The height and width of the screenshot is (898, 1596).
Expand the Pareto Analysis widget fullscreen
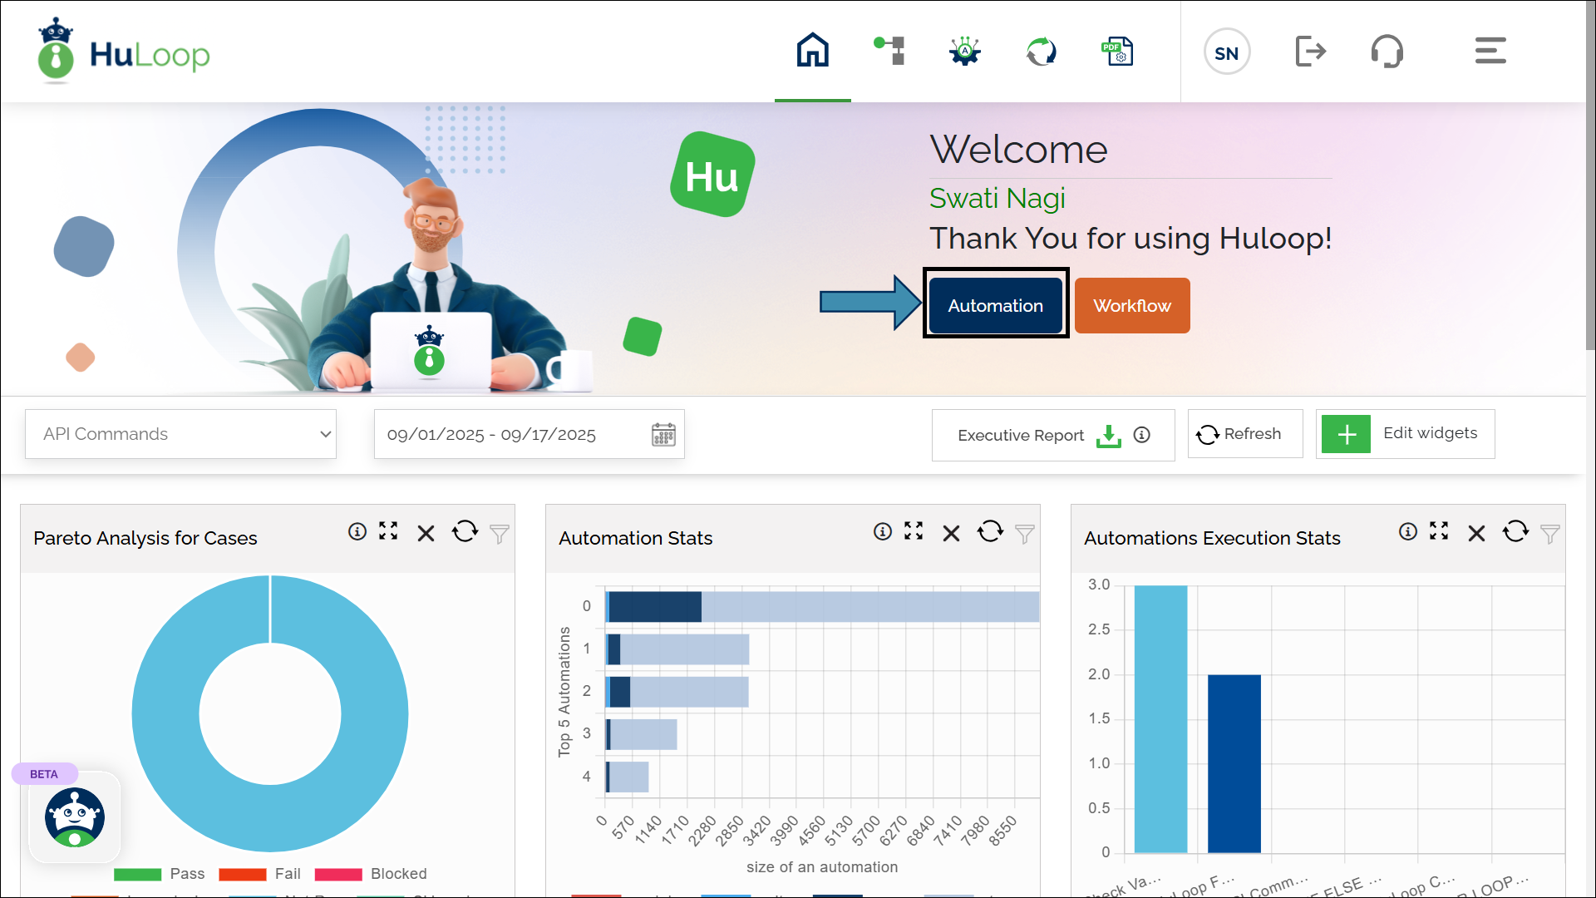[388, 531]
